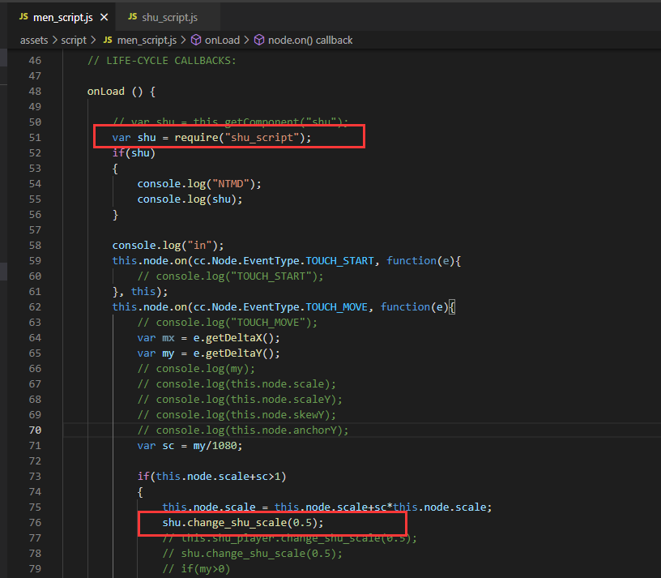Click shu.change_shu_scale(0.5) on line 76
The width and height of the screenshot is (661, 578).
(243, 523)
